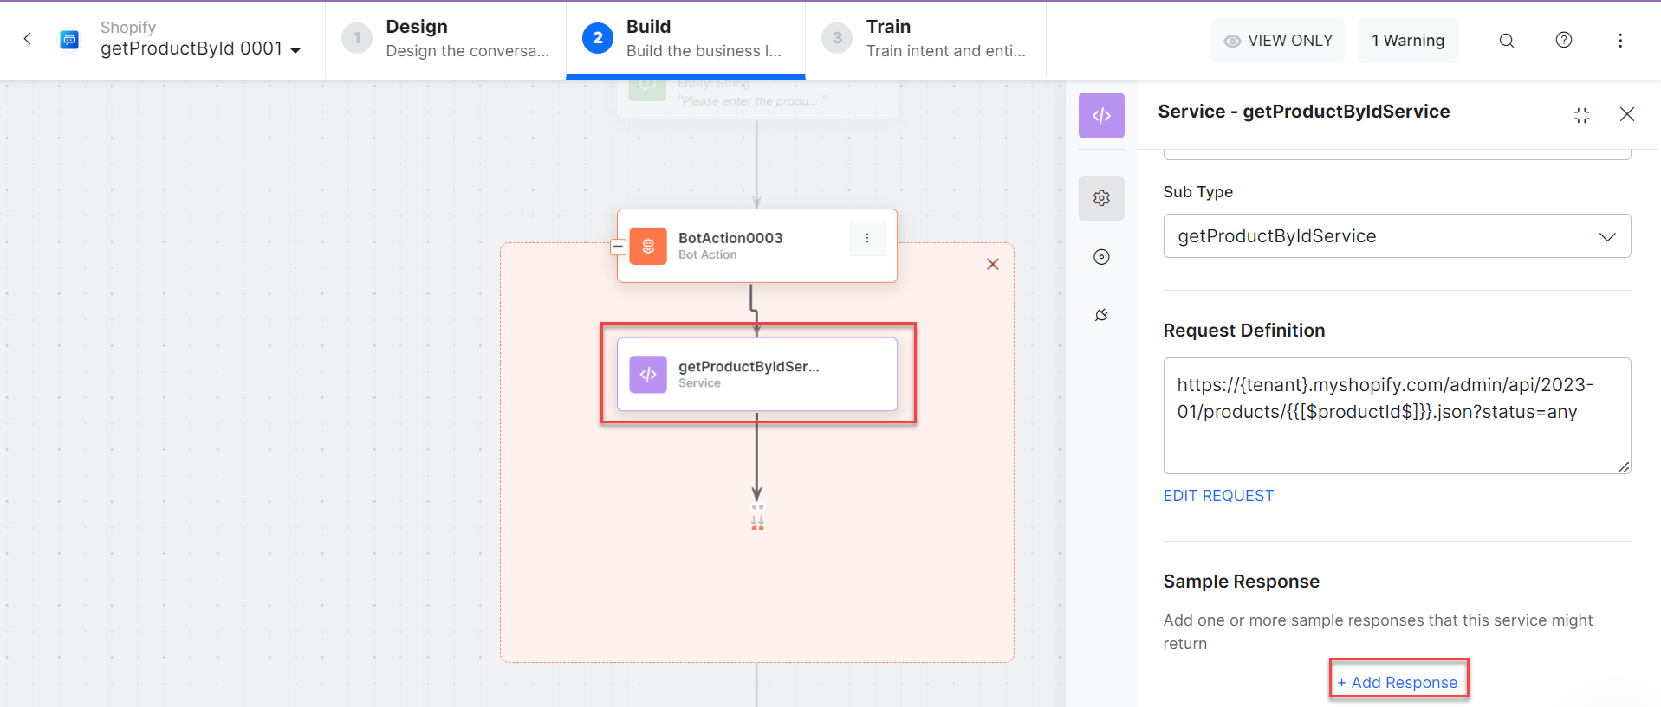
Task: Collapse the BotAction0003 group with minus box
Action: [618, 247]
